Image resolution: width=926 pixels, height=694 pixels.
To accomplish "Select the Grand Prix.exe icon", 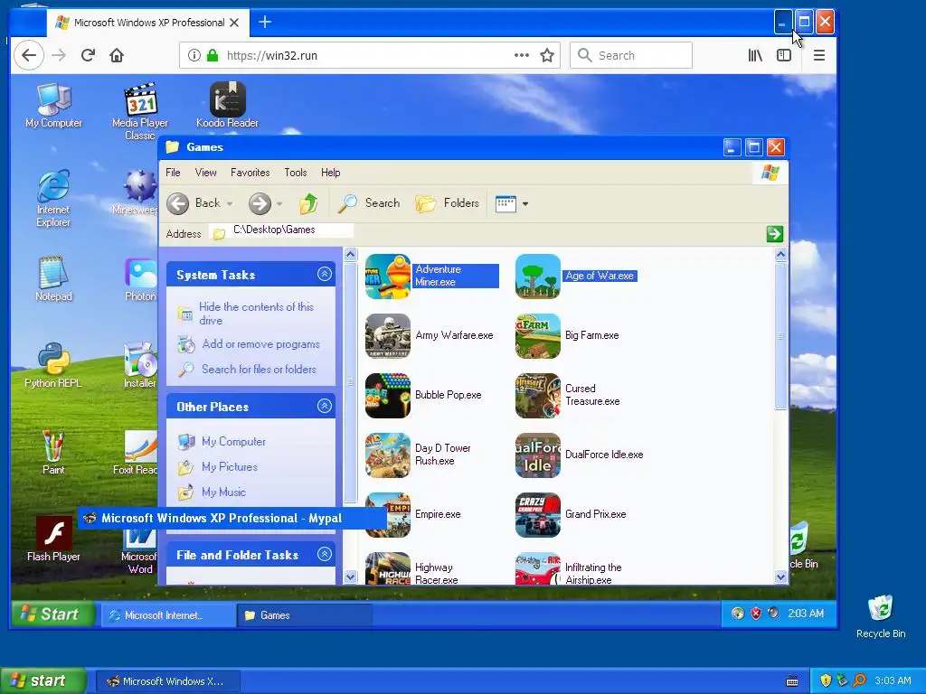I will pyautogui.click(x=537, y=514).
